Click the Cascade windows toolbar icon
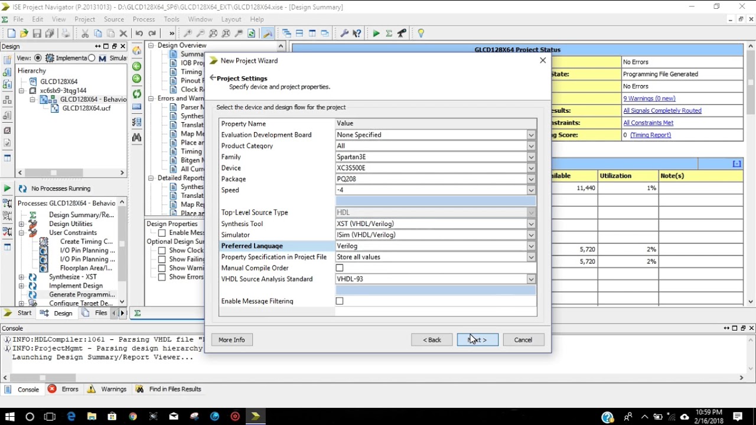 coord(286,34)
